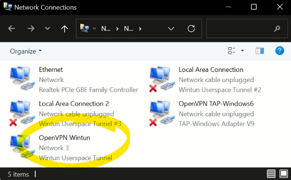291x180 pixels.
Task: Click Wintun Userspace Tunnel #3 text
Action: tap(80, 124)
